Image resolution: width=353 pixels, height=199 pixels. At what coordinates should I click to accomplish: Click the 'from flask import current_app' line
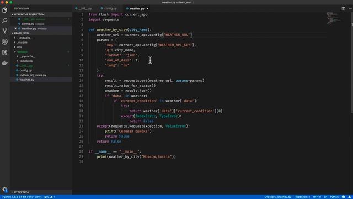[x=118, y=14]
